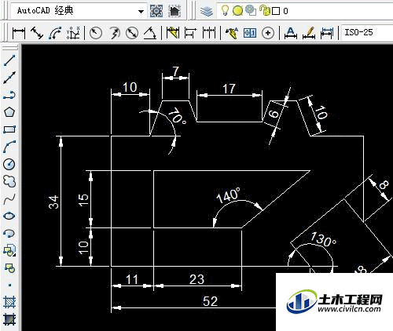Select the Point draw tool
The width and height of the screenshot is (393, 331).
click(x=9, y=285)
